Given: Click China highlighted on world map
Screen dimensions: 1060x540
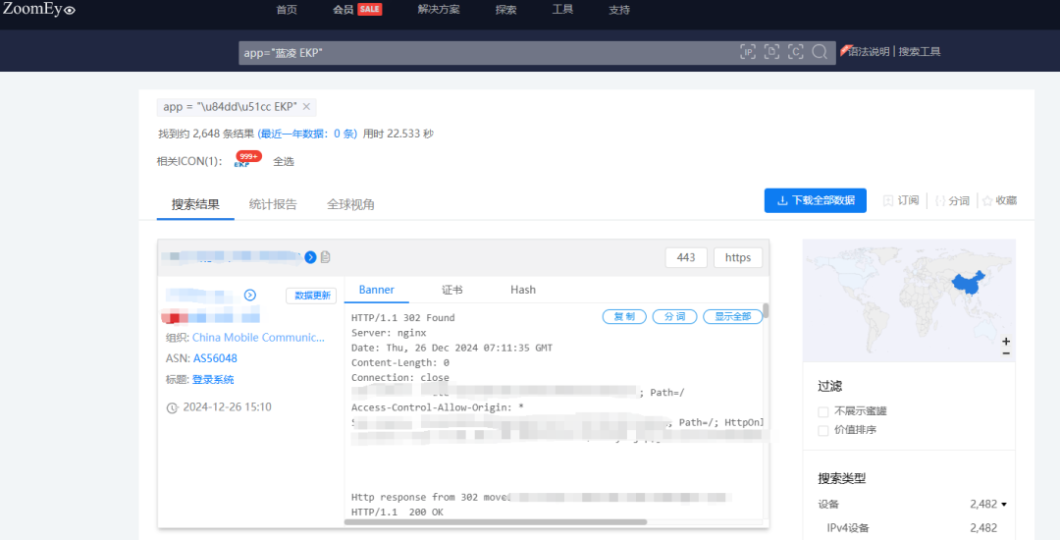Looking at the screenshot, I should pyautogui.click(x=967, y=285).
